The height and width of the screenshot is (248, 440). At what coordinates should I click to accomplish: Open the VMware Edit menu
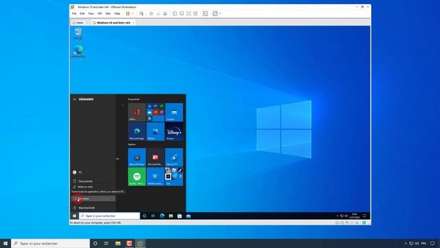(x=82, y=14)
